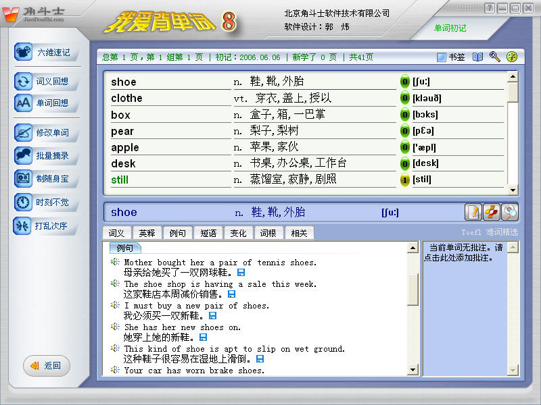541x405 pixels.
Task: Play audio for The shoe shop sentence
Action: [x=115, y=283]
